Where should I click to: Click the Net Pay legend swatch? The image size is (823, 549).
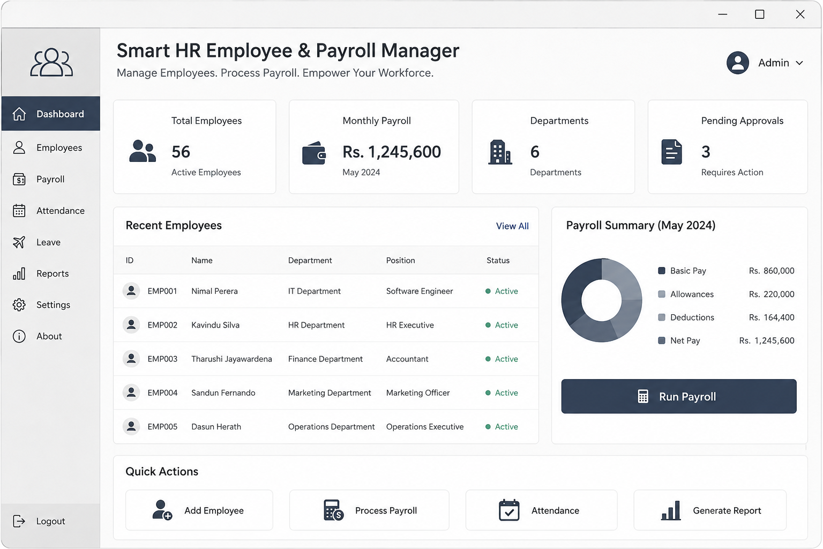(662, 340)
